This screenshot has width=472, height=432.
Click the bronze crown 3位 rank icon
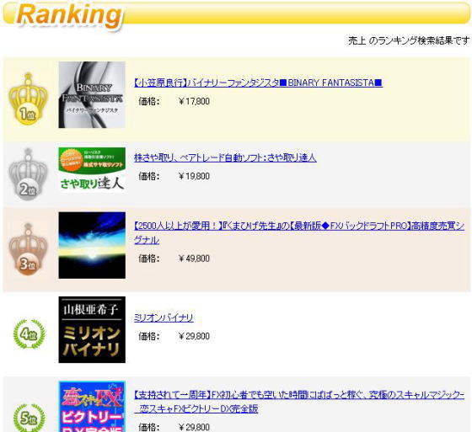click(x=28, y=249)
